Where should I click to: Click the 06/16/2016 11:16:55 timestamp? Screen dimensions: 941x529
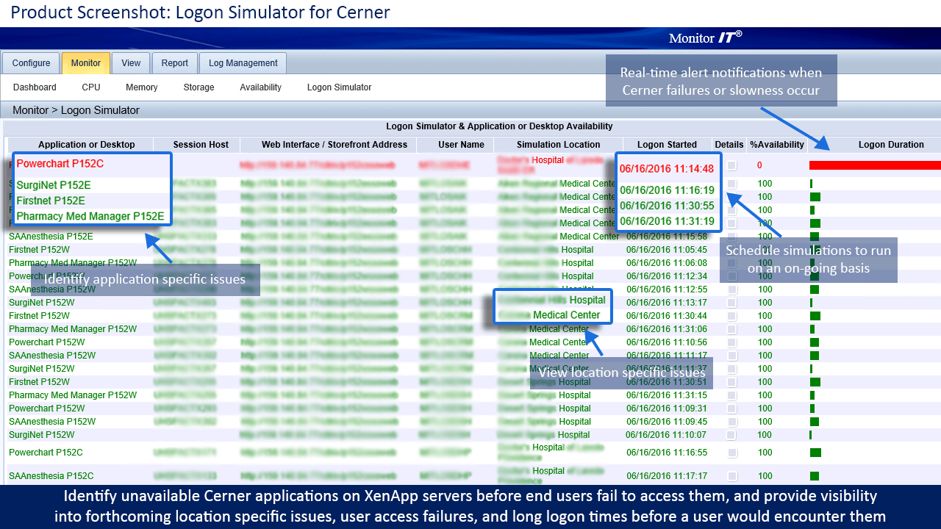[667, 453]
